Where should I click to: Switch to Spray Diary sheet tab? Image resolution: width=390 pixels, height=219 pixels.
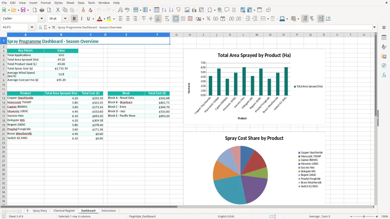coord(40,211)
